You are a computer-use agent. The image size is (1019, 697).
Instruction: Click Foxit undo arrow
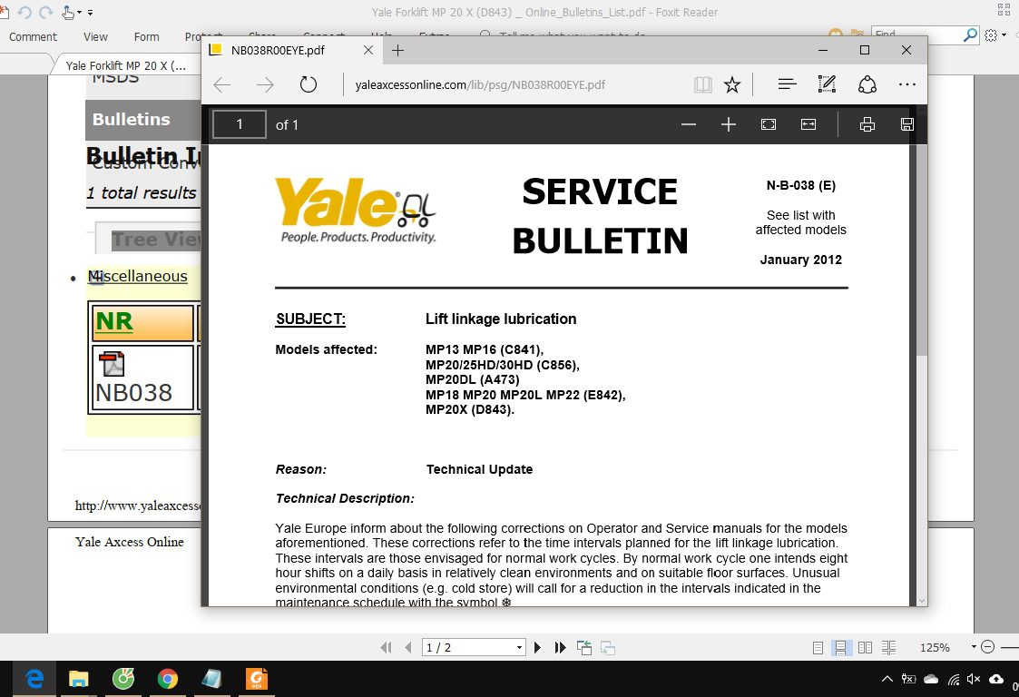pos(25,12)
